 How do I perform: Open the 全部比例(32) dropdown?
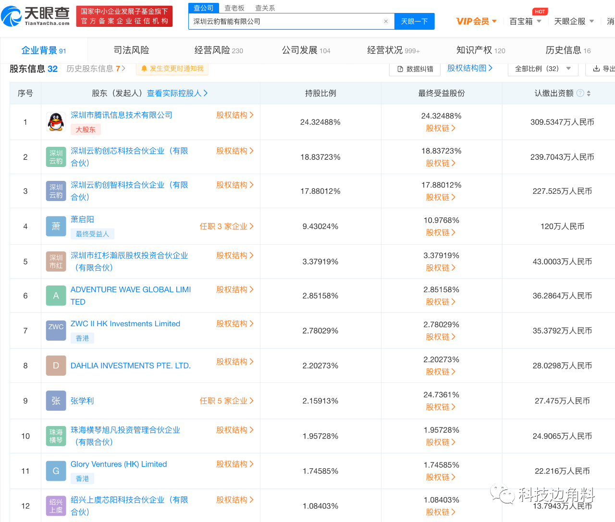coord(543,69)
